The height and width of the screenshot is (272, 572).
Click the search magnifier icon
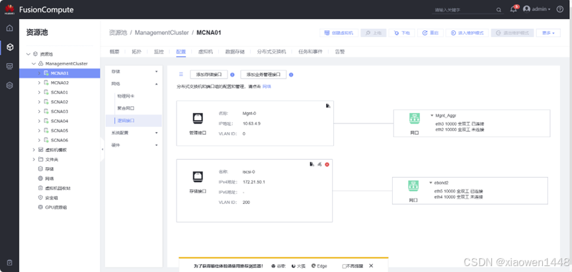499,10
